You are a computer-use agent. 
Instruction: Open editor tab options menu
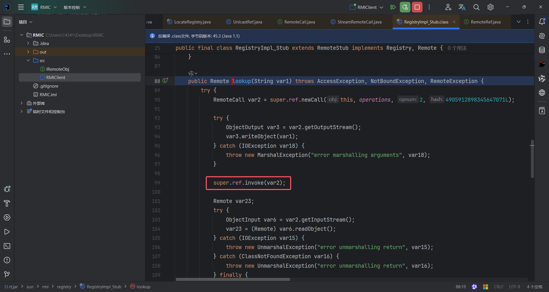coord(528,22)
